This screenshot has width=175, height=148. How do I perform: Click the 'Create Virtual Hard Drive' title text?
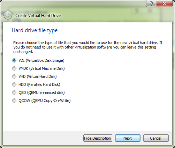[x=38, y=16]
